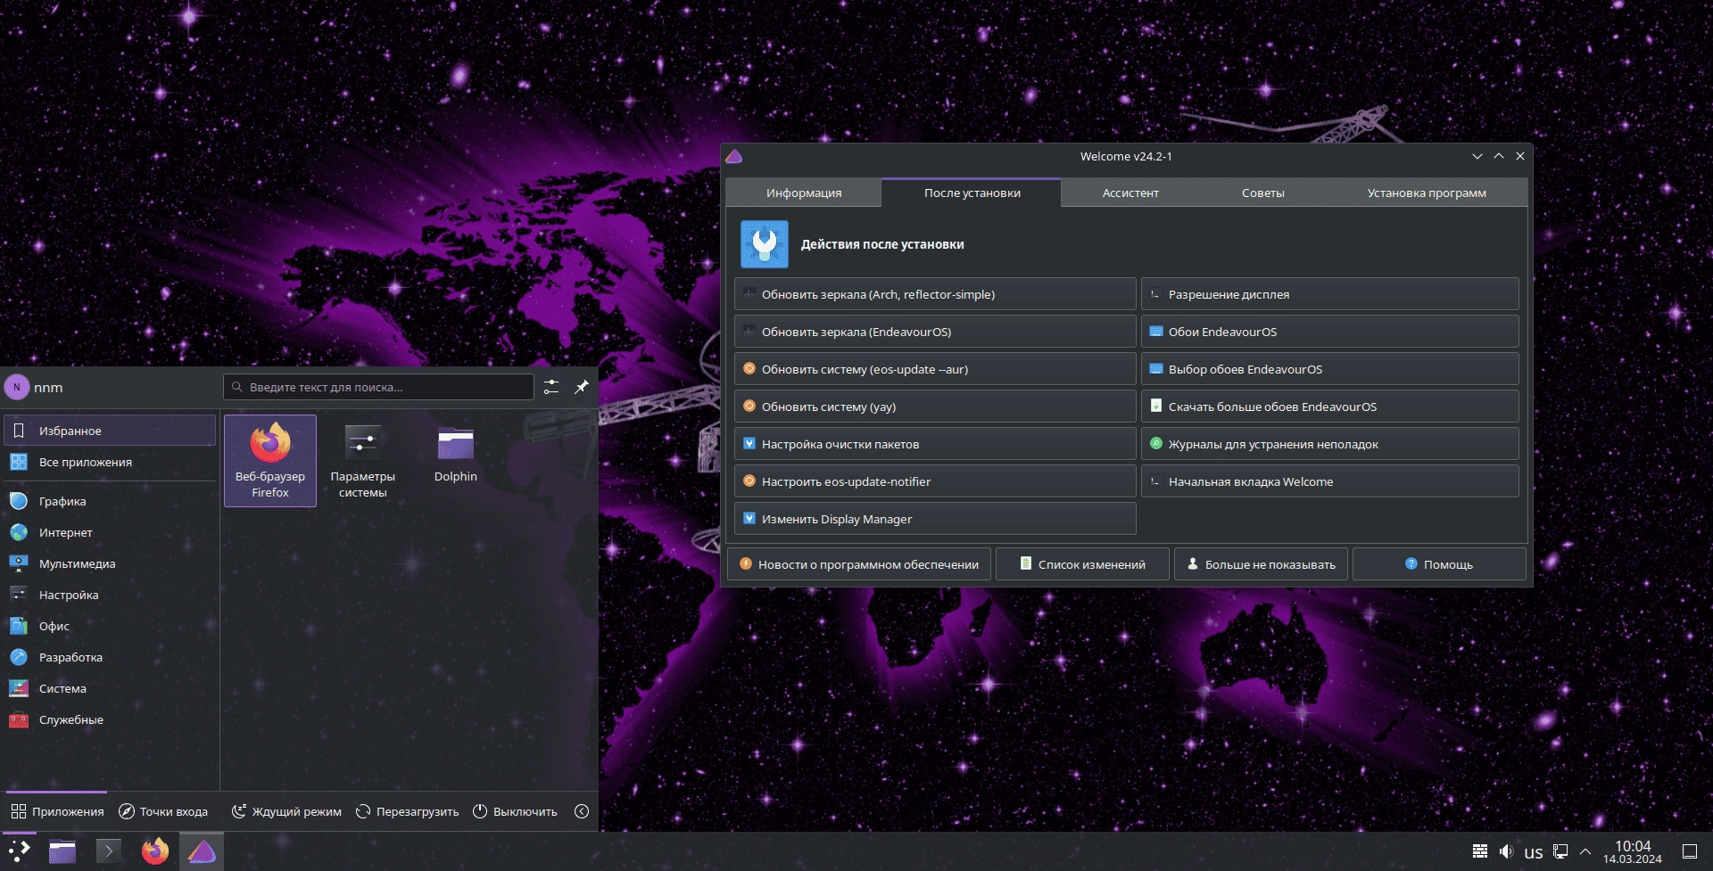
Task: Click Настроить eos-update-notifier
Action: coord(935,481)
